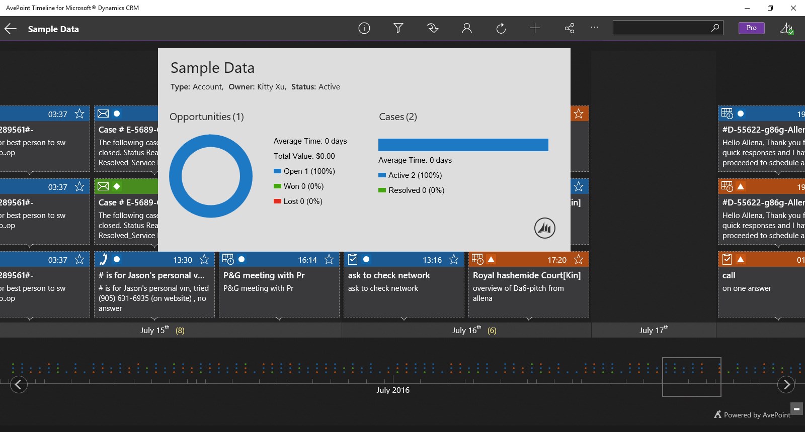Click the arrow-with-checkmark toolbar icon

click(x=433, y=28)
